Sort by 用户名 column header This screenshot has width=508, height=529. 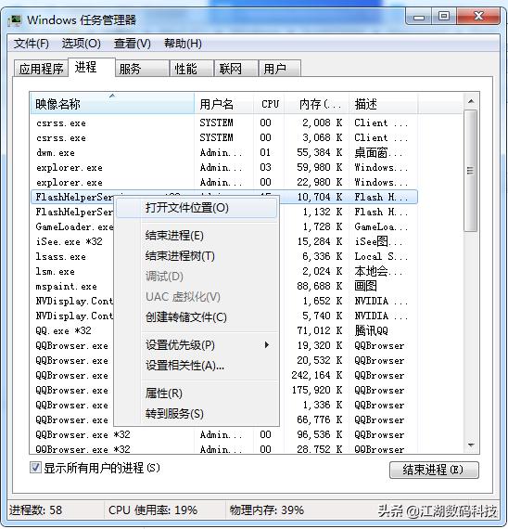(x=223, y=104)
